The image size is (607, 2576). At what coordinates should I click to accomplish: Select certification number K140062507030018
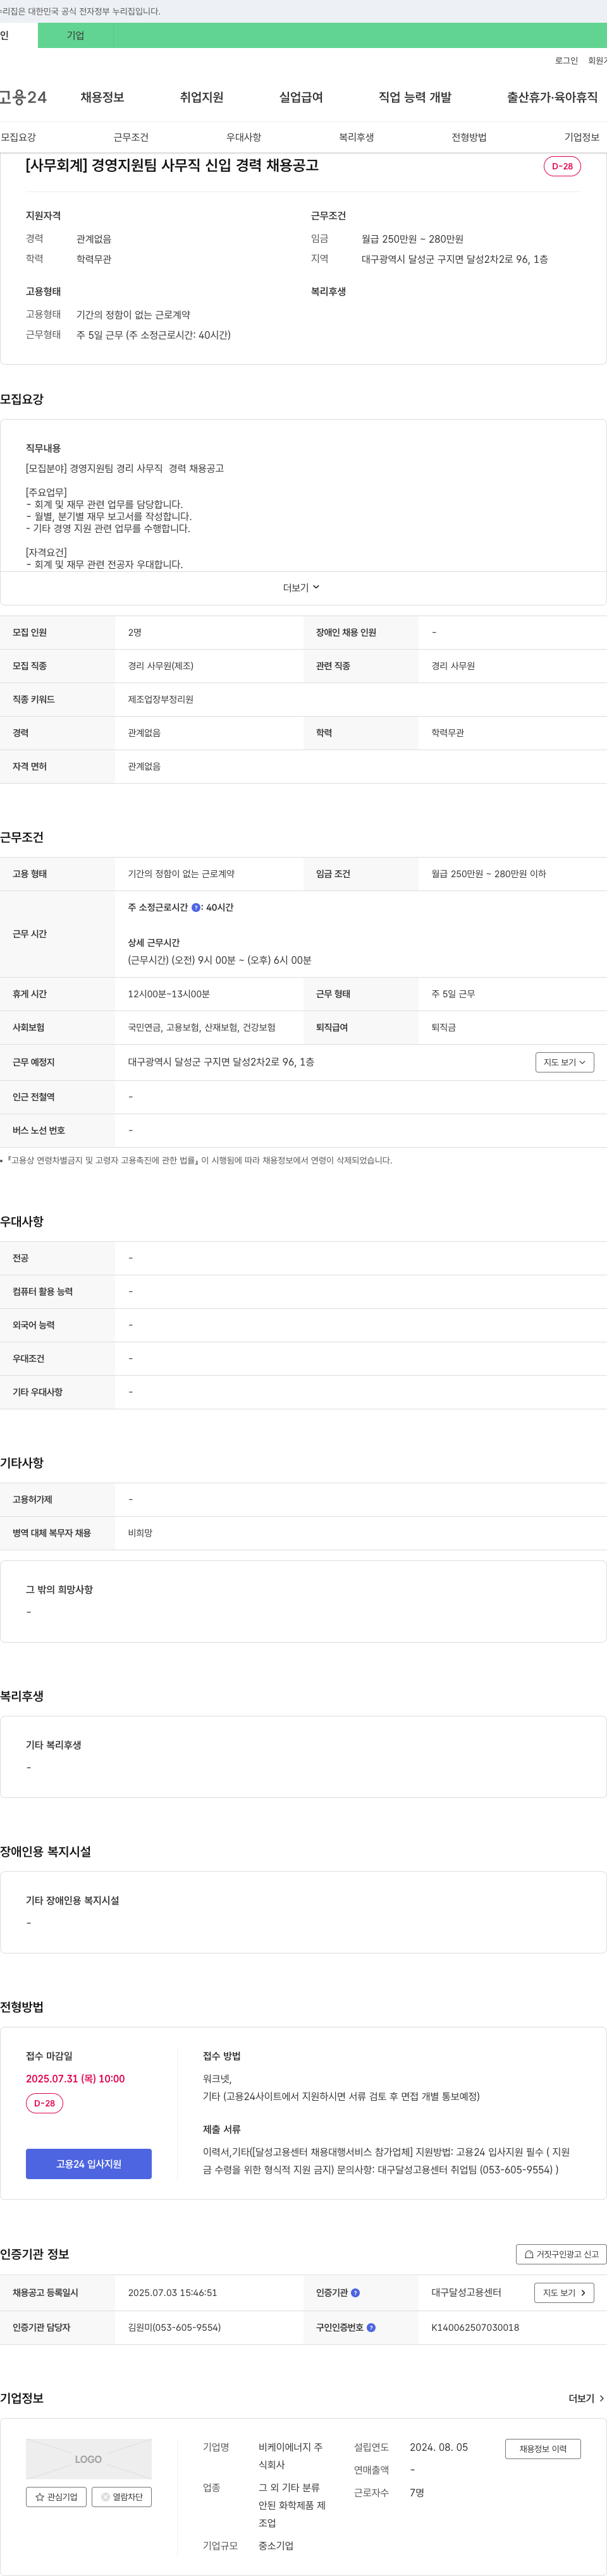pyautogui.click(x=475, y=2327)
